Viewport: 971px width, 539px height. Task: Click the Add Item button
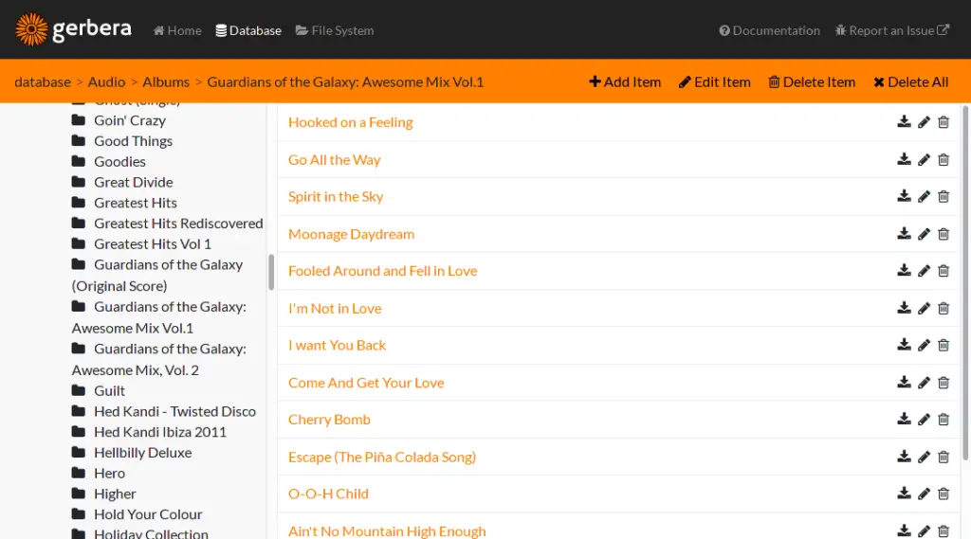[625, 81]
